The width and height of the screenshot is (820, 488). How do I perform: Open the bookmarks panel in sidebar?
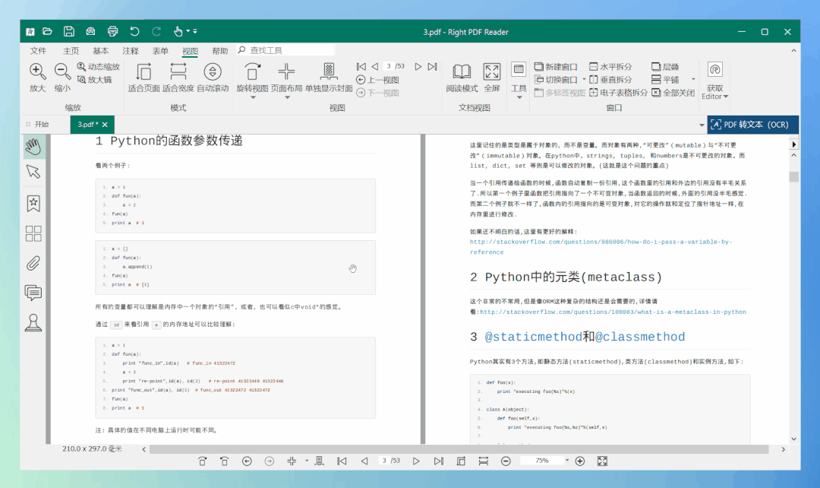pos(33,203)
